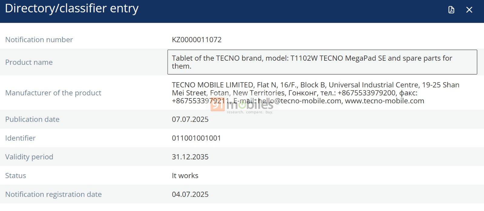This screenshot has width=484, height=211.
Task: Click the Status value It works
Action: (x=185, y=175)
